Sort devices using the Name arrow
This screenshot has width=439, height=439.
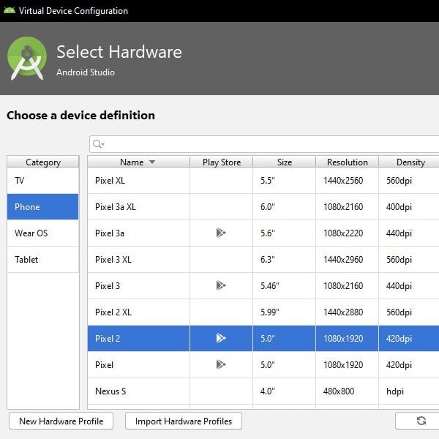click(152, 162)
